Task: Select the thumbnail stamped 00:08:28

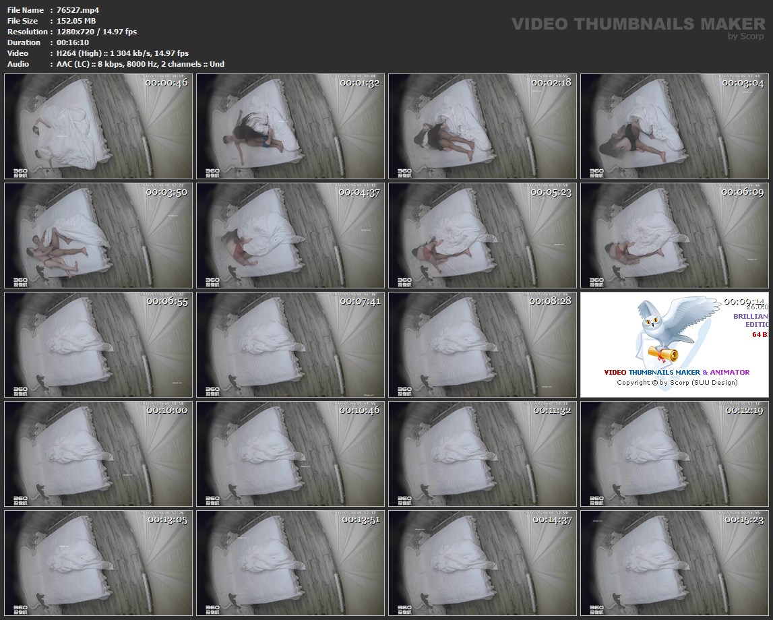Action: (482, 344)
